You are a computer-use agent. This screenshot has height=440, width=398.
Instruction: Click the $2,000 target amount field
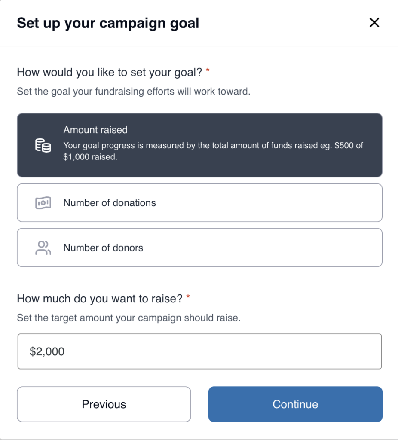(x=199, y=351)
